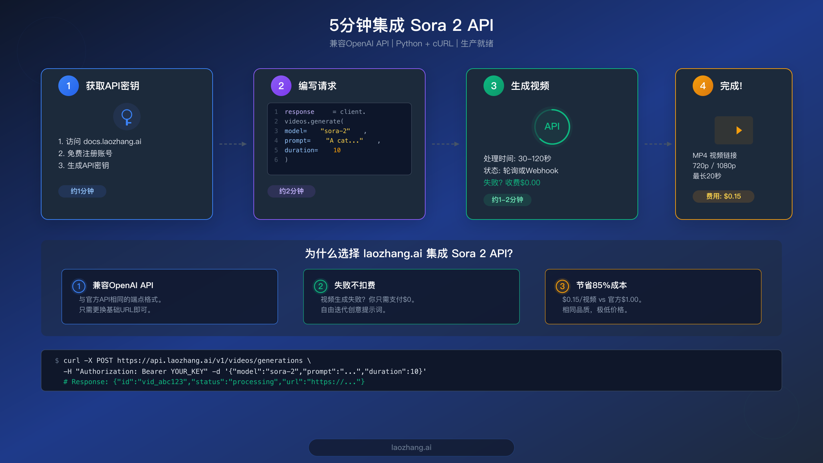Click the laozhang.ai button at bottom
The image size is (823, 463).
click(x=411, y=447)
